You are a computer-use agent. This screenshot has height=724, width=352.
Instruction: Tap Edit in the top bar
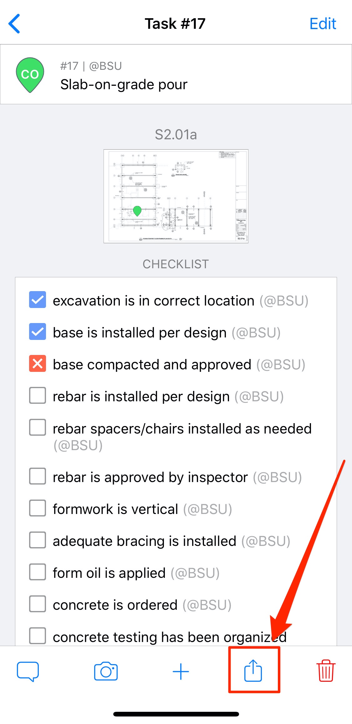(x=323, y=24)
